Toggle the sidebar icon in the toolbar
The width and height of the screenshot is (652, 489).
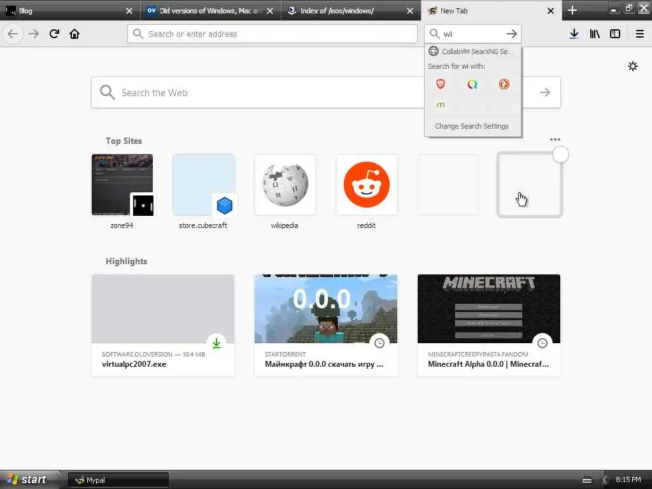pos(615,34)
